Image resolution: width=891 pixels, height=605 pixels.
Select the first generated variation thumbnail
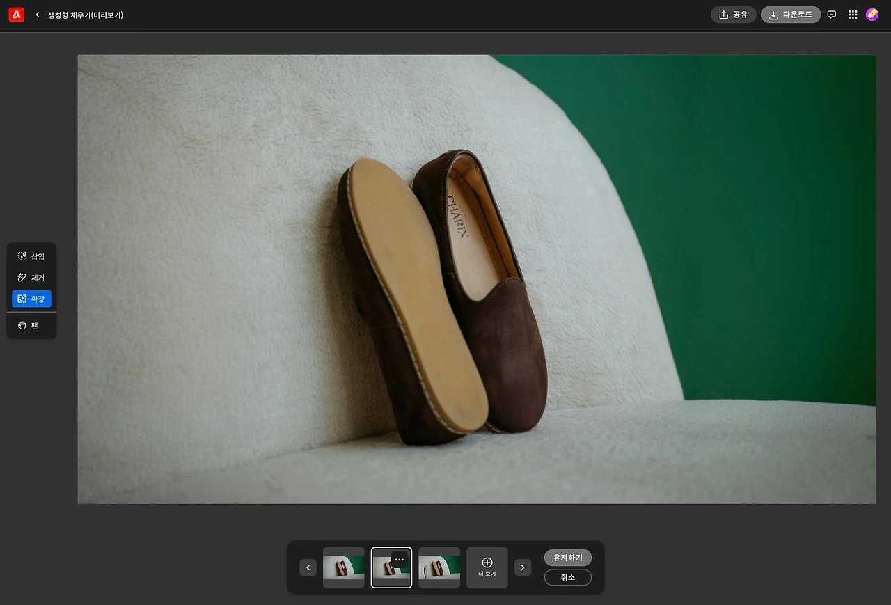click(x=343, y=567)
